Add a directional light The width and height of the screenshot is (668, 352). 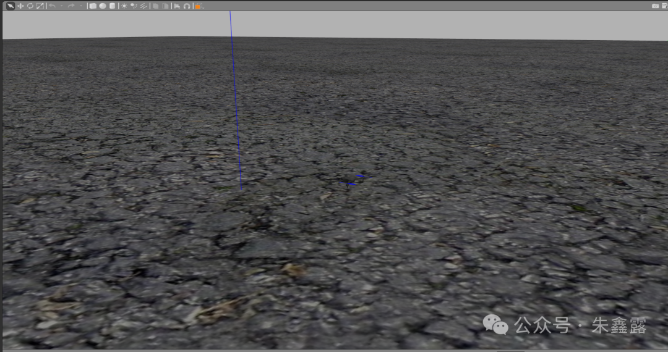144,6
